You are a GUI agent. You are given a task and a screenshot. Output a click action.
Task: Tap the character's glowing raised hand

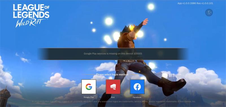point(145,22)
